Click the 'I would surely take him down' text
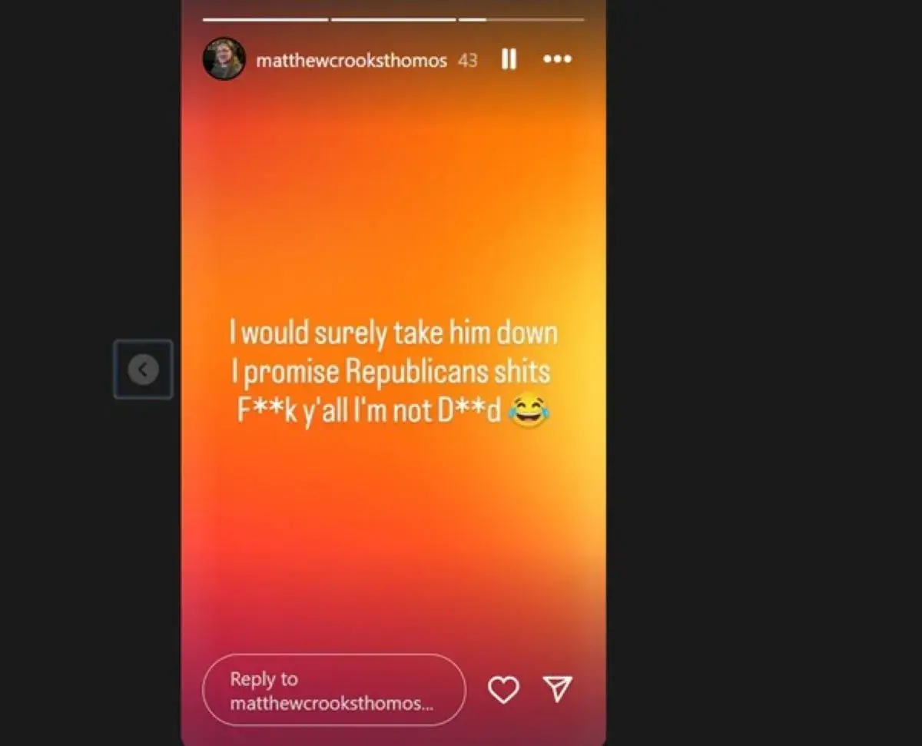 (393, 333)
